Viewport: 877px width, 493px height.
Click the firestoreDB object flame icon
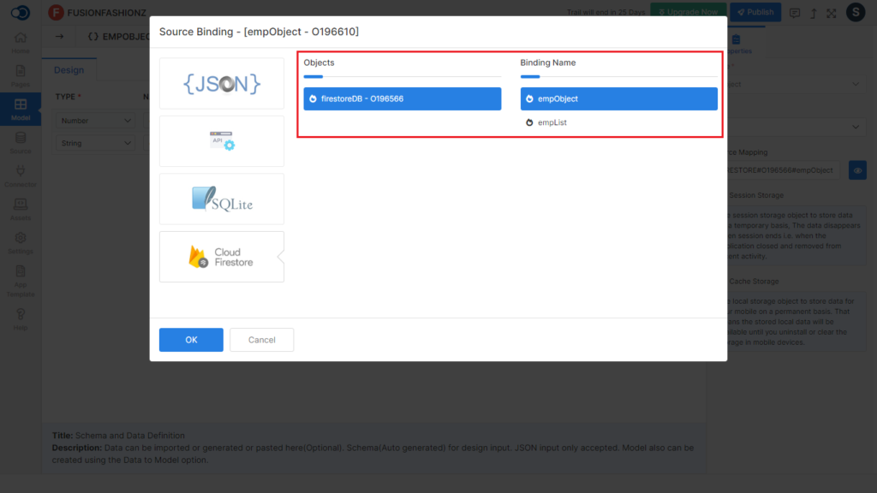(x=313, y=99)
